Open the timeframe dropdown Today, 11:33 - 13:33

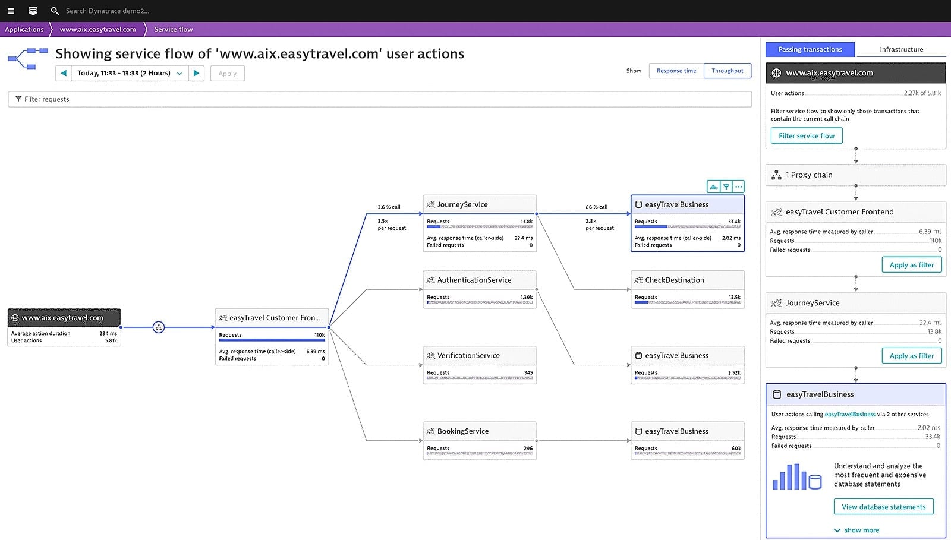coord(130,73)
